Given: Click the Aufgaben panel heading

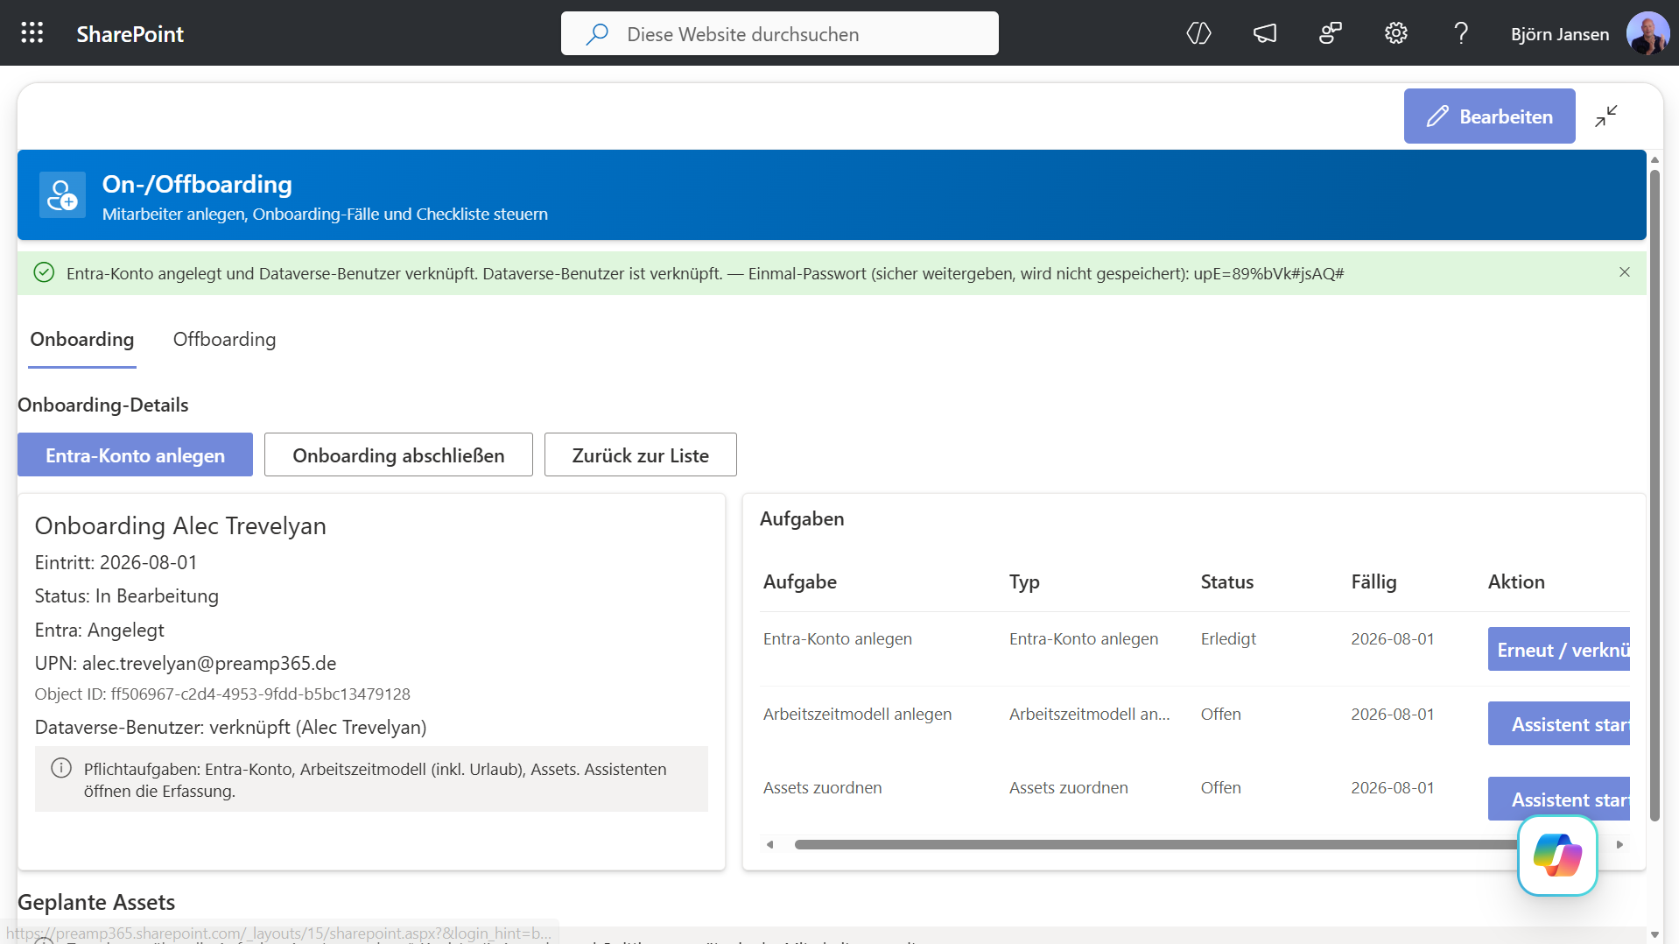Looking at the screenshot, I should point(802,518).
